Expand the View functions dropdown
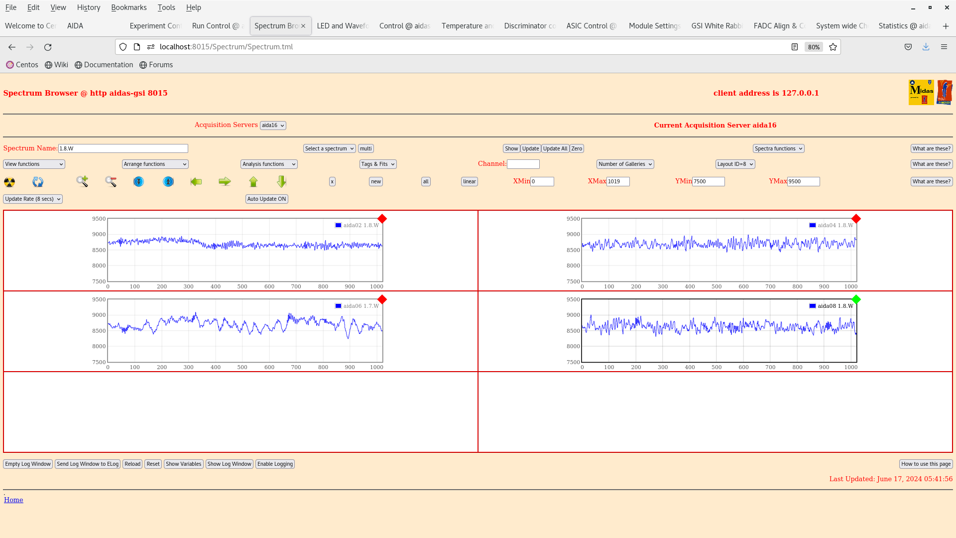This screenshot has height=538, width=956. tap(33, 163)
